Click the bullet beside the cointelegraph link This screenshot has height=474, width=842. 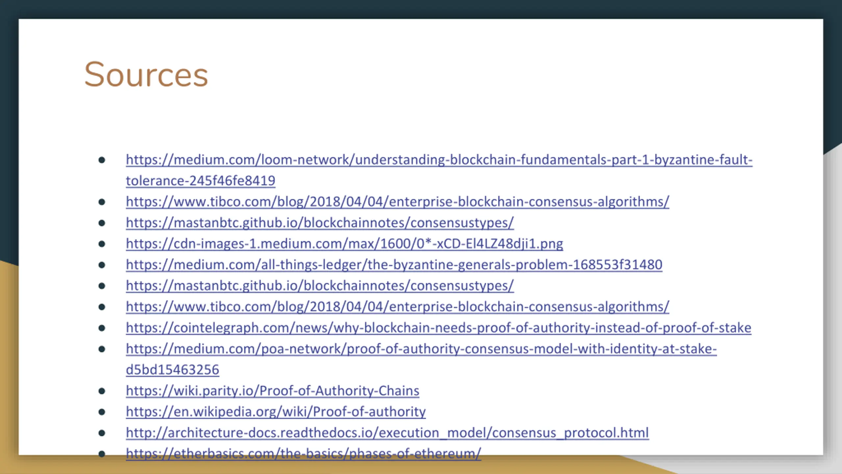102,328
